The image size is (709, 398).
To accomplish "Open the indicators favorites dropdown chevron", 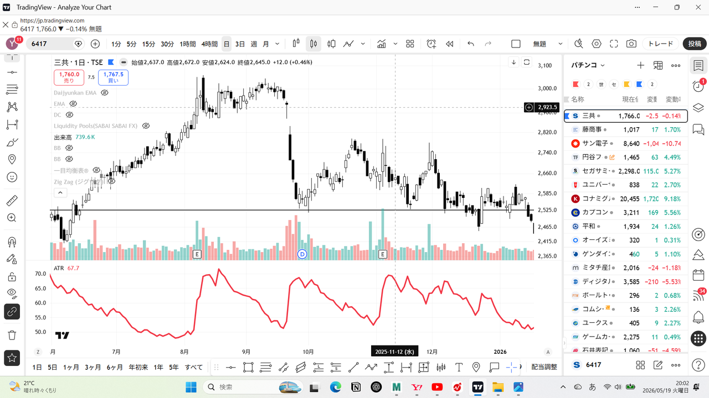I will click(396, 44).
